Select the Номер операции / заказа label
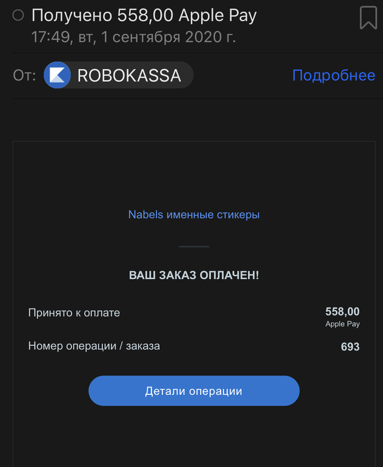Viewport: 383px width, 467px height. click(x=94, y=346)
